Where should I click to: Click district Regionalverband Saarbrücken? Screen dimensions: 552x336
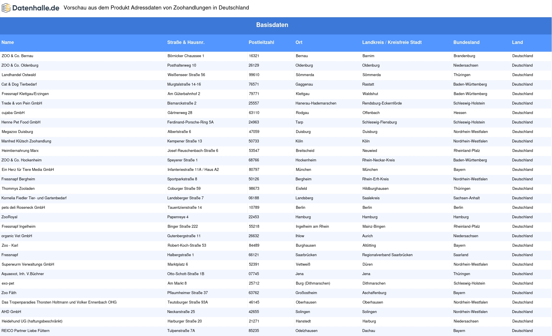click(387, 255)
